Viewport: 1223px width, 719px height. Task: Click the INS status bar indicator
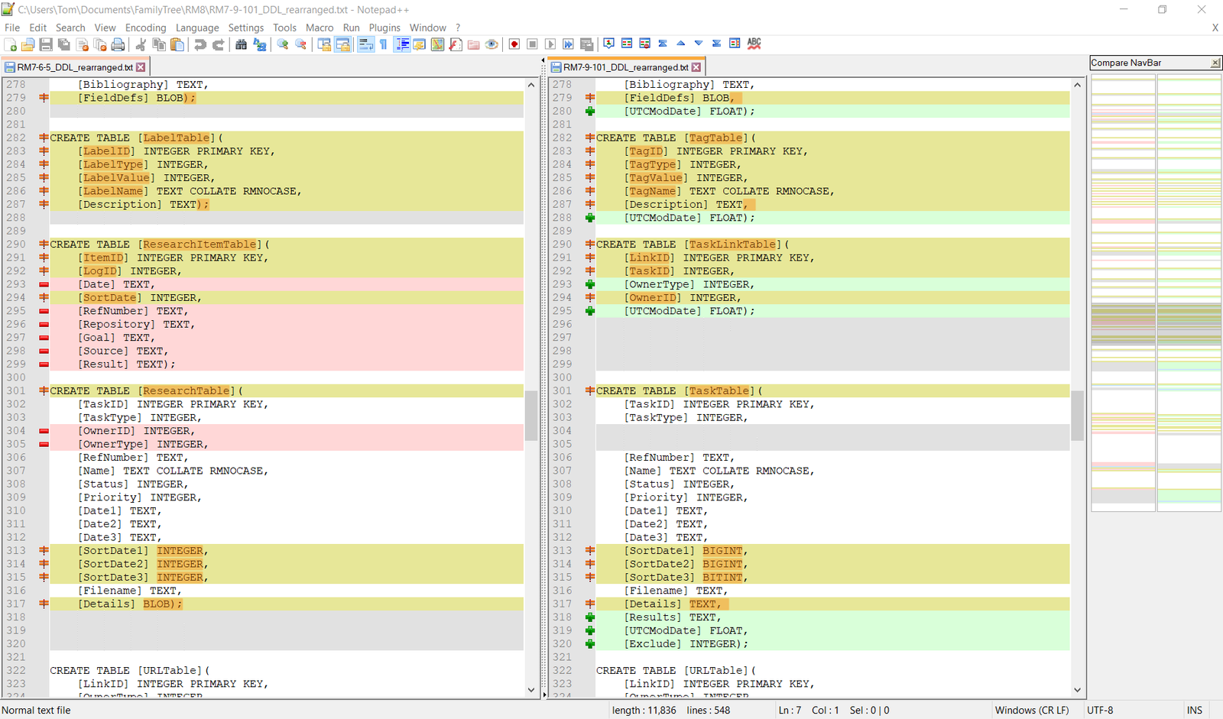point(1195,710)
